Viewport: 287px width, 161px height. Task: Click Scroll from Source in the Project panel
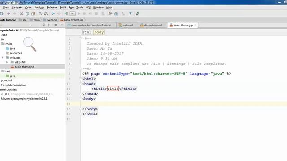[x=44, y=25]
